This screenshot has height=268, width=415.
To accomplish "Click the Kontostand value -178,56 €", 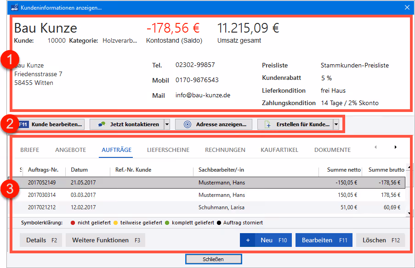I will tap(173, 28).
